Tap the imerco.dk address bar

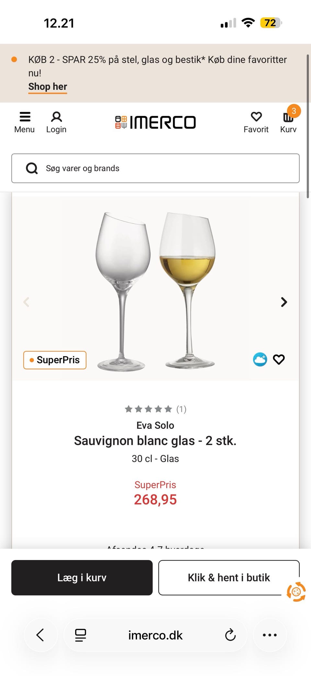pyautogui.click(x=155, y=635)
